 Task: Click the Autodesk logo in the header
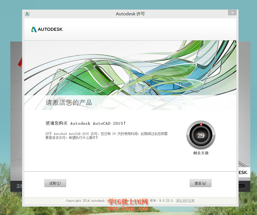coord(47,30)
